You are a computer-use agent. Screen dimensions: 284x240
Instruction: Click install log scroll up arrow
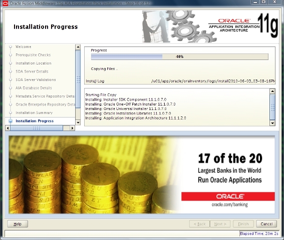(272, 91)
